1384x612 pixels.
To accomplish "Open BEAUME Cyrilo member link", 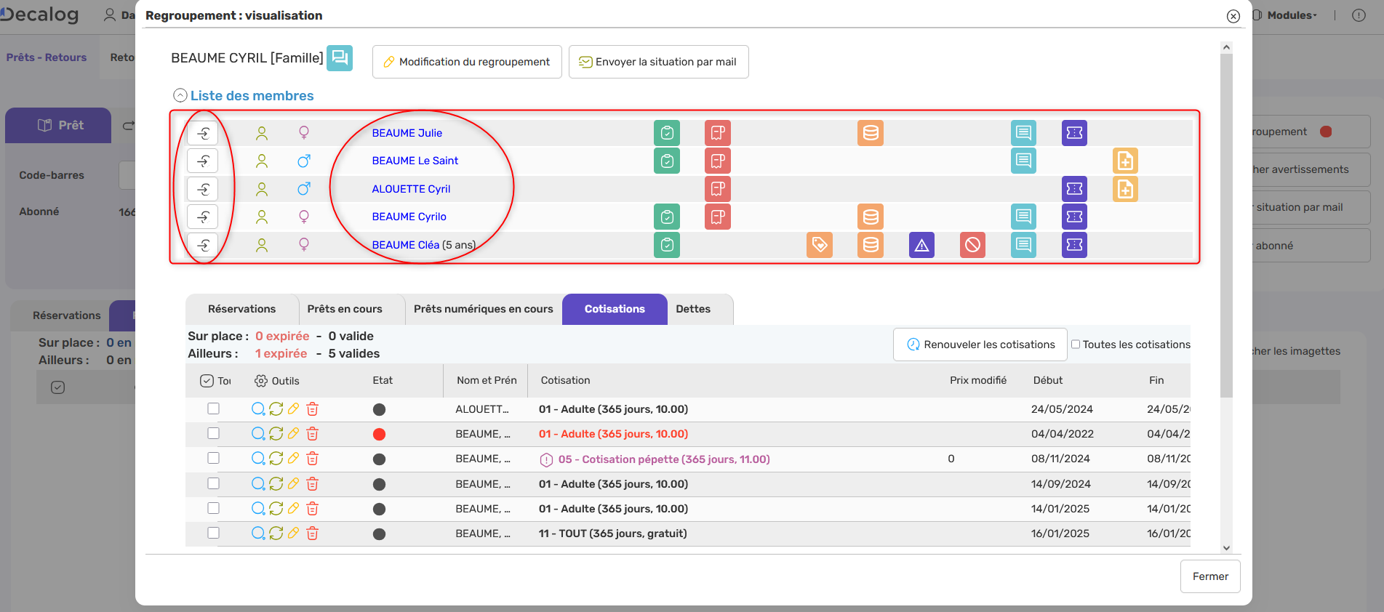I will click(x=409, y=217).
